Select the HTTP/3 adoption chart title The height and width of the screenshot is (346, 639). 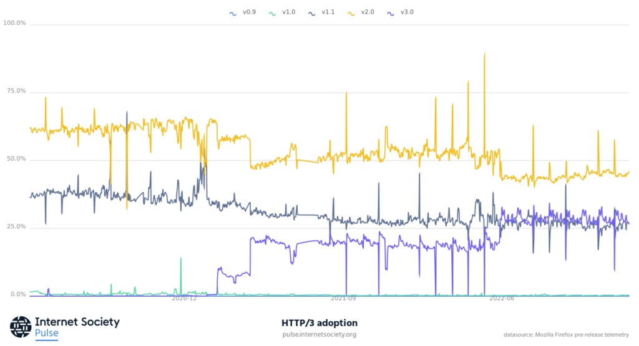[319, 323]
